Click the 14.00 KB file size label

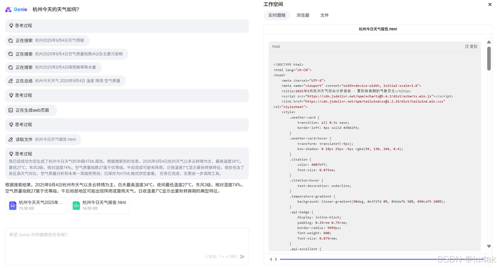90,208
